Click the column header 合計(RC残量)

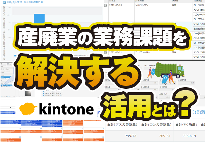pyautogui.click(x=186, y=125)
